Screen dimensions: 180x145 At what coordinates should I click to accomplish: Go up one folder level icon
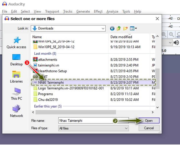(x=119, y=28)
